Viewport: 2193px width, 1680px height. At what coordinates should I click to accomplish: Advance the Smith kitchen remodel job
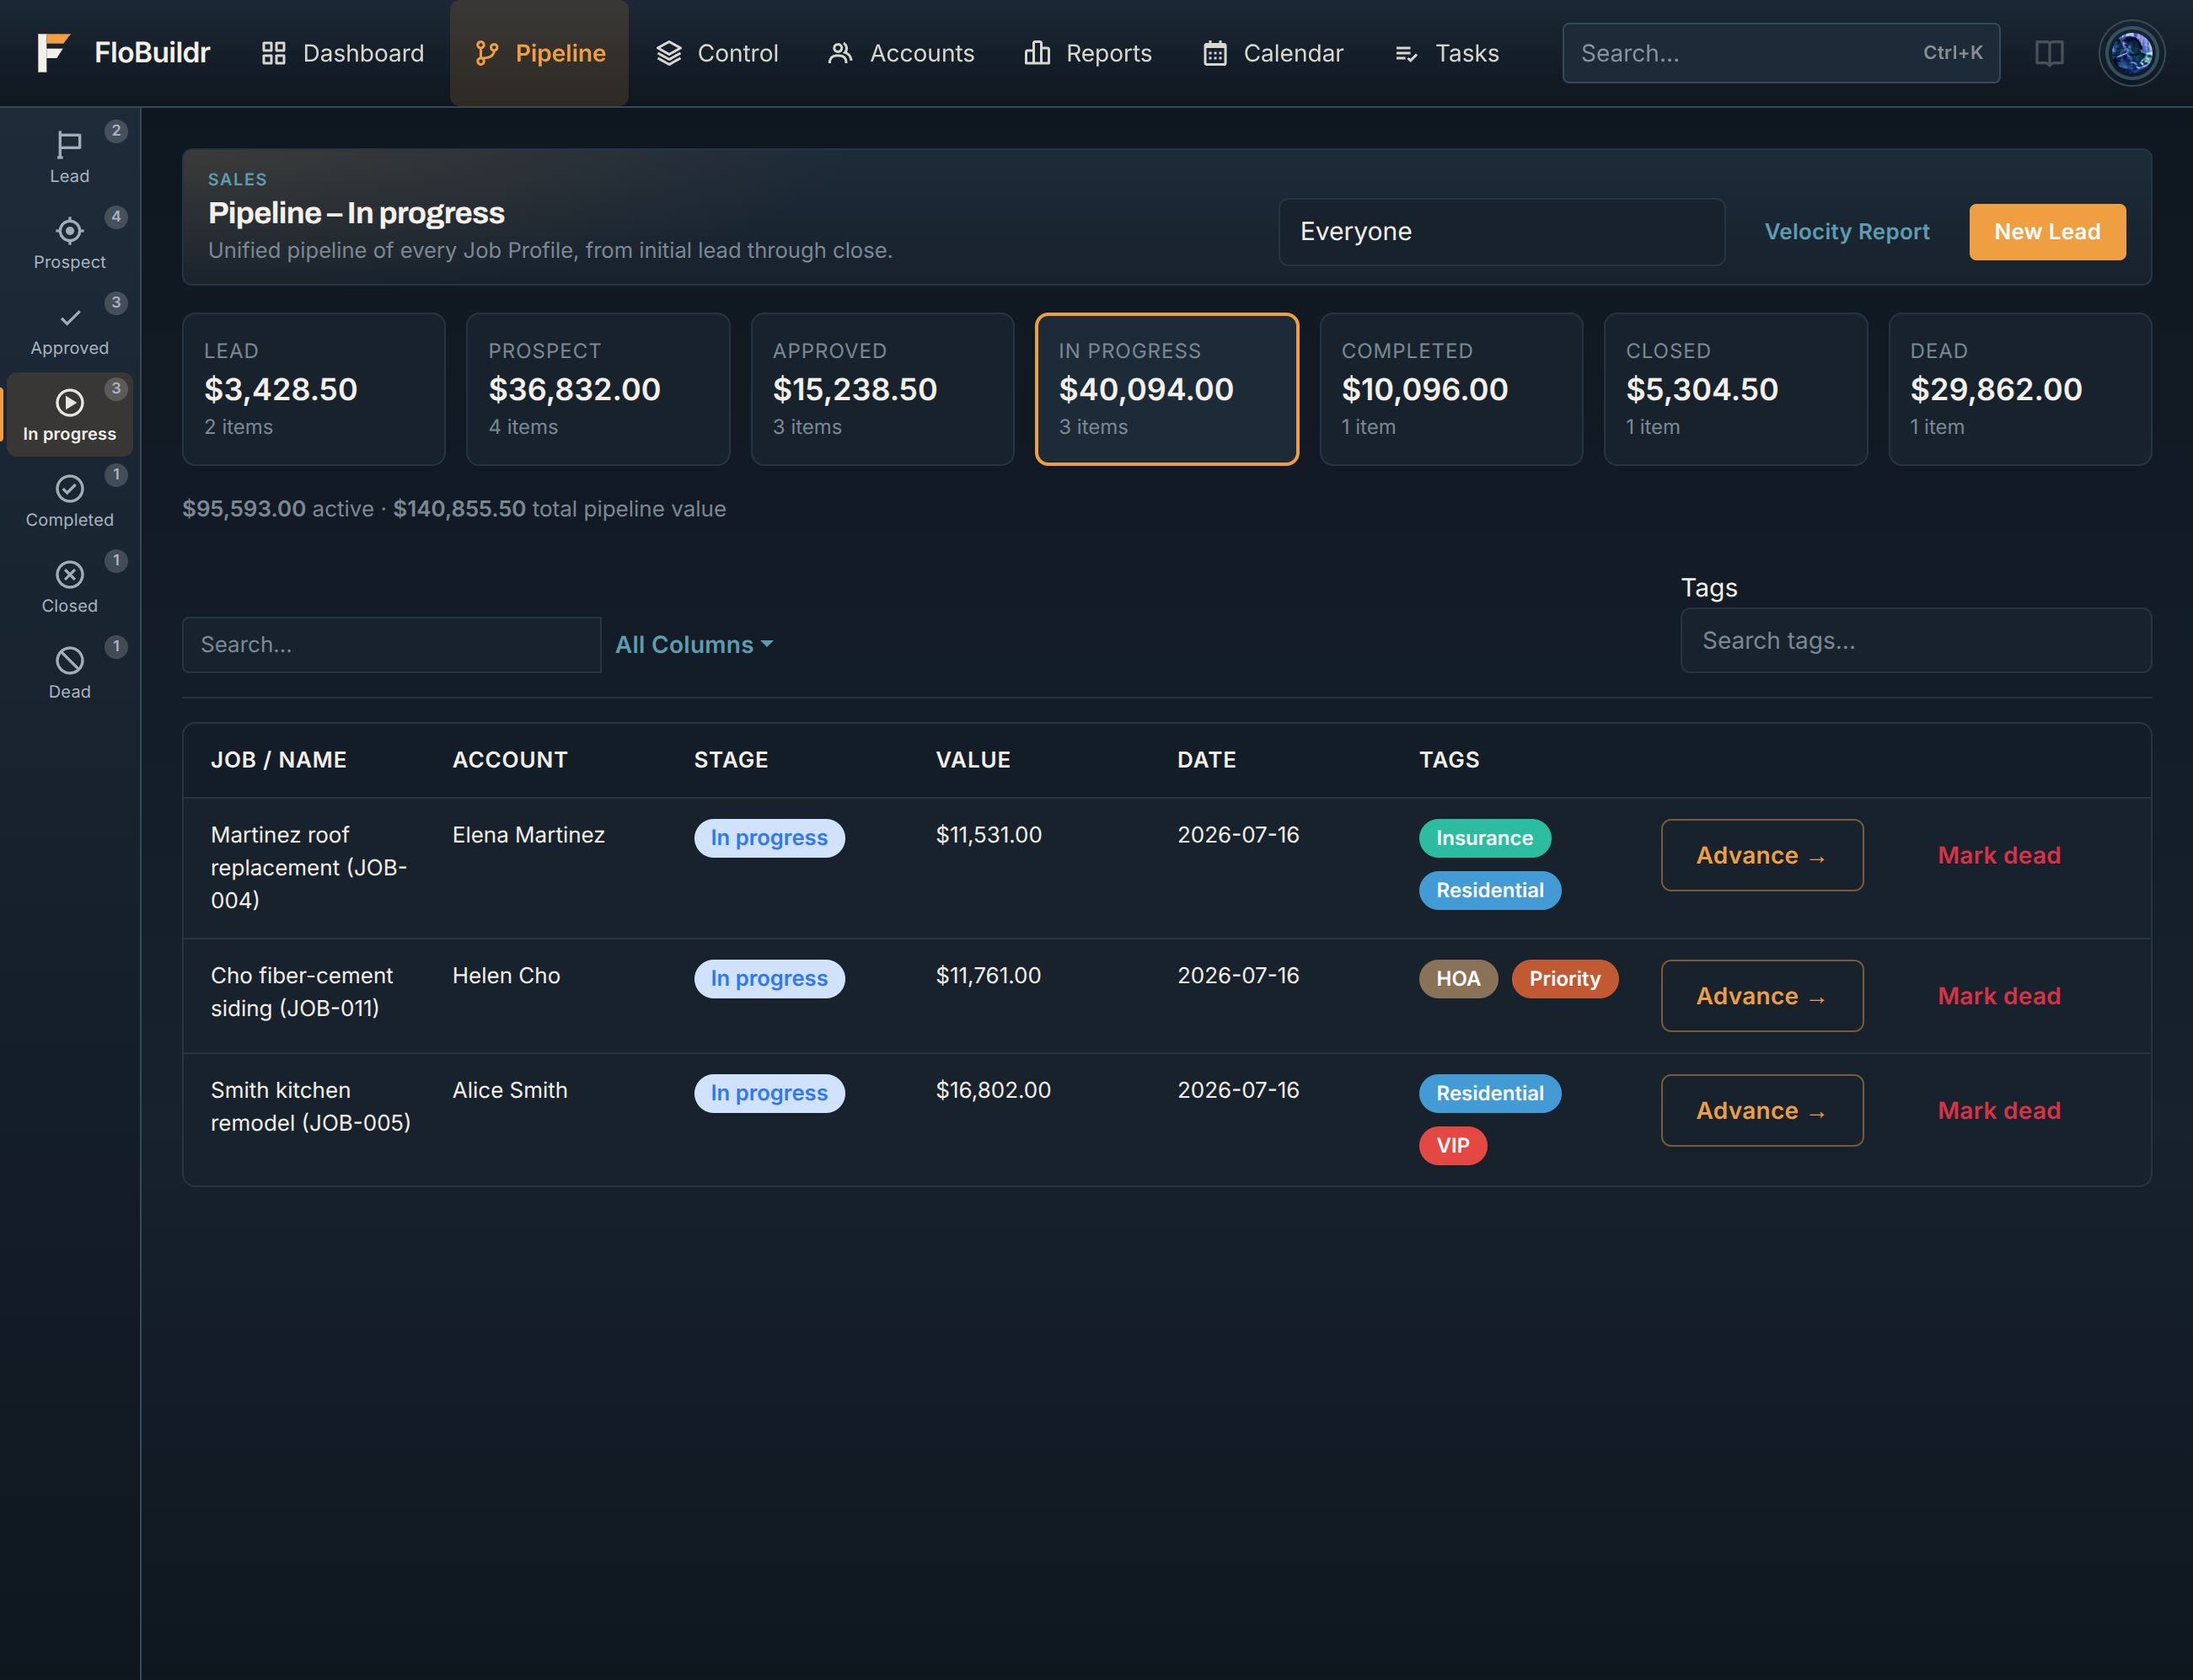pos(1761,1110)
